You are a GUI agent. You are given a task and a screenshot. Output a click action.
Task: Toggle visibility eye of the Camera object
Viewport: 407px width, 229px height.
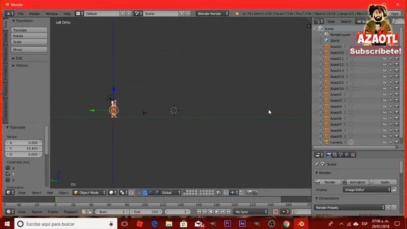385,142
